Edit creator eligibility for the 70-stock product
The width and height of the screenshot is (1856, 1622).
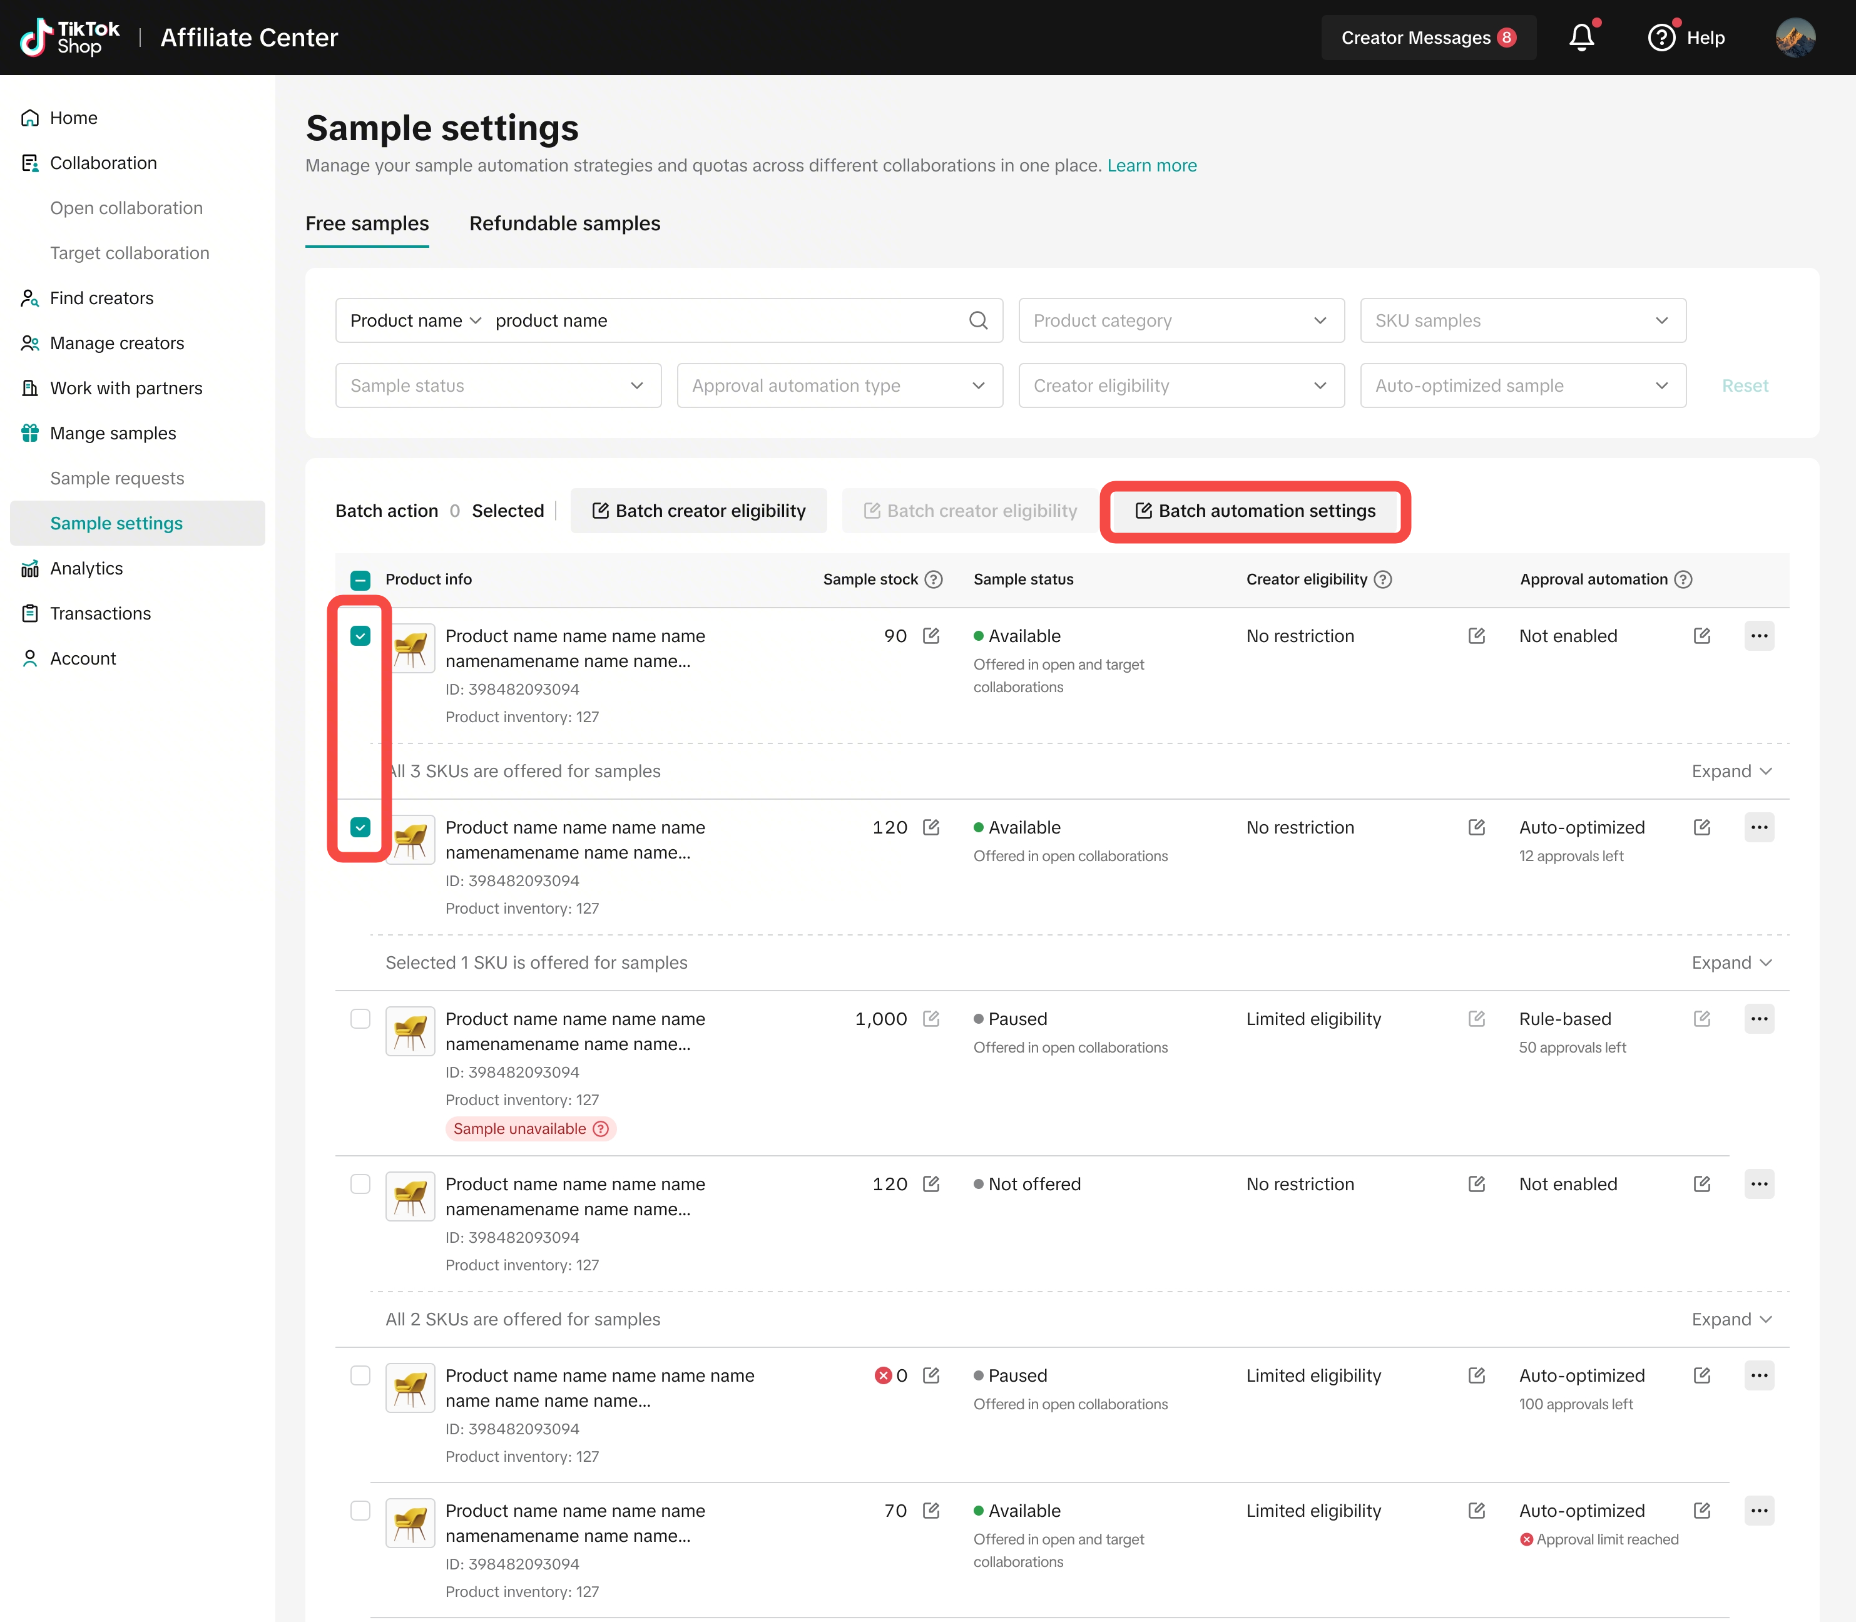click(1477, 1510)
